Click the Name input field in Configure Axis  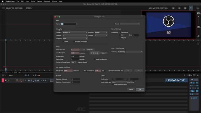coord(68,24)
